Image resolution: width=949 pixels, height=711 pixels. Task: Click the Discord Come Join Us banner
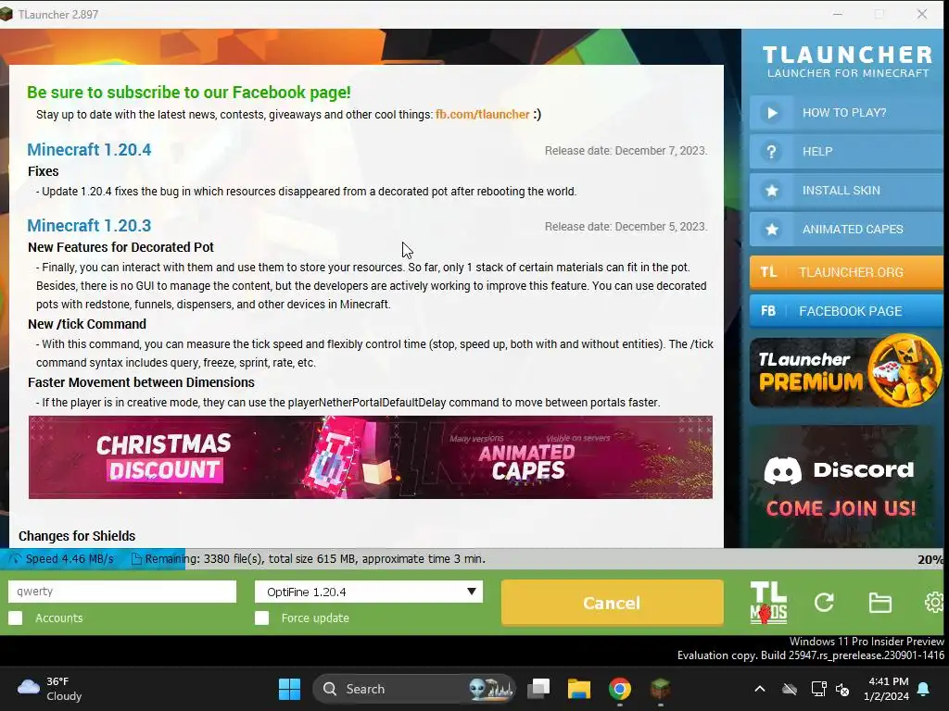[x=841, y=487]
